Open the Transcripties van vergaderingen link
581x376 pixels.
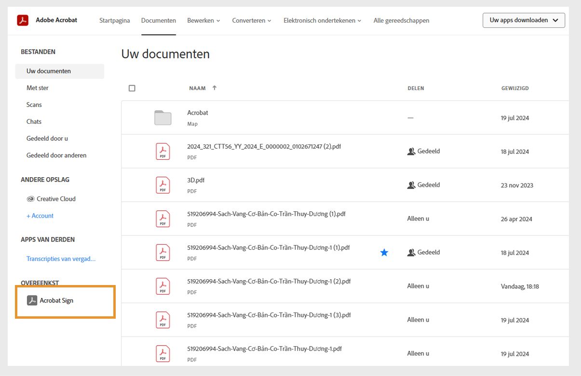coord(61,259)
